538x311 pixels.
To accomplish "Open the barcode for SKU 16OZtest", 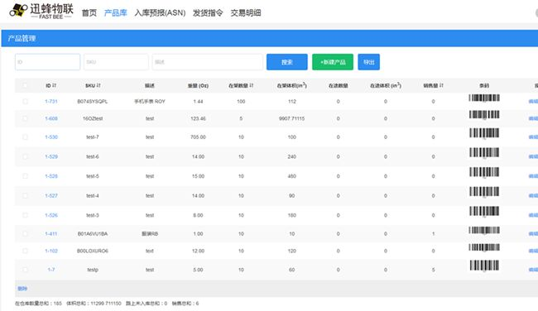I will point(484,115).
